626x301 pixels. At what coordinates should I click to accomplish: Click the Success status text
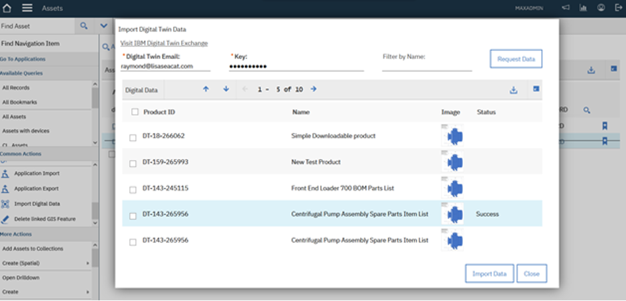click(x=487, y=214)
